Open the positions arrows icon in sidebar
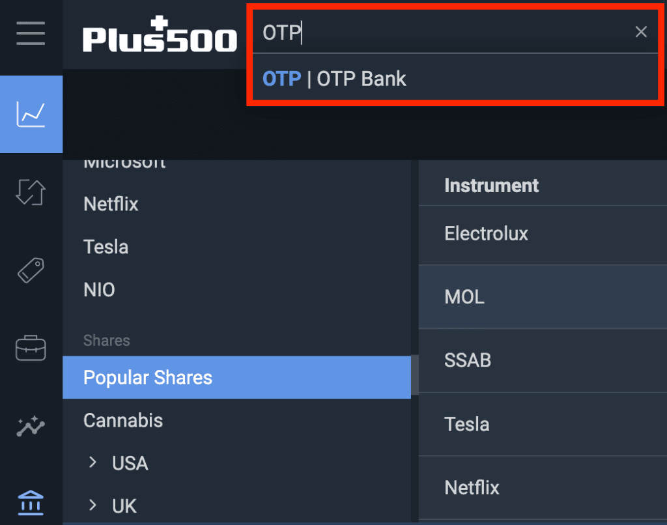This screenshot has width=667, height=525. tap(31, 193)
